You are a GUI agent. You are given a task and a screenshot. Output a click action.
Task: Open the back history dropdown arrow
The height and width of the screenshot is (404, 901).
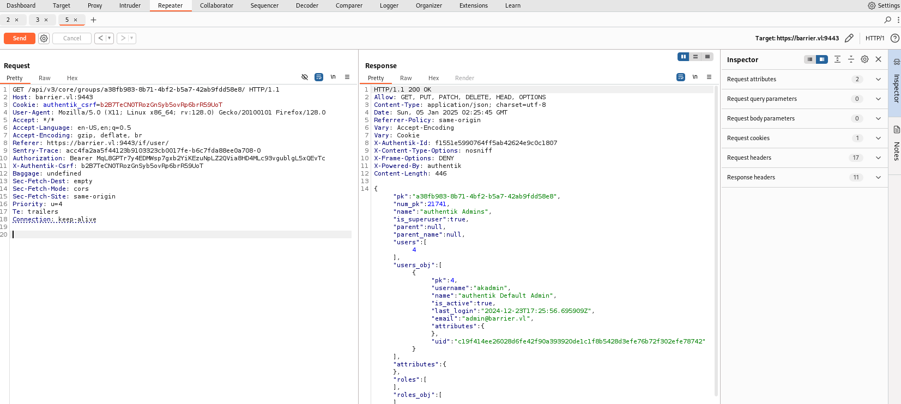pyautogui.click(x=110, y=38)
